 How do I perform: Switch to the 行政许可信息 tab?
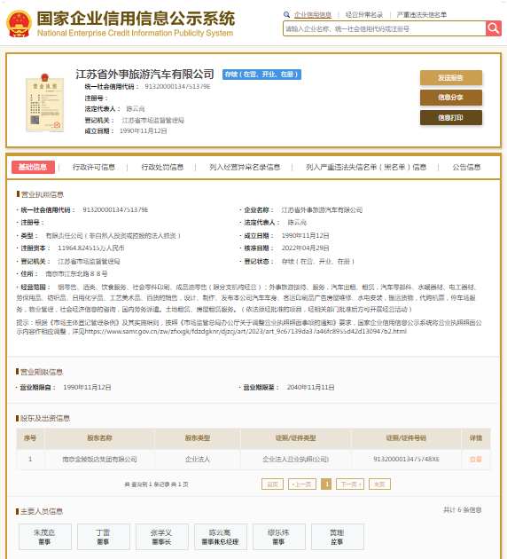pyautogui.click(x=94, y=167)
